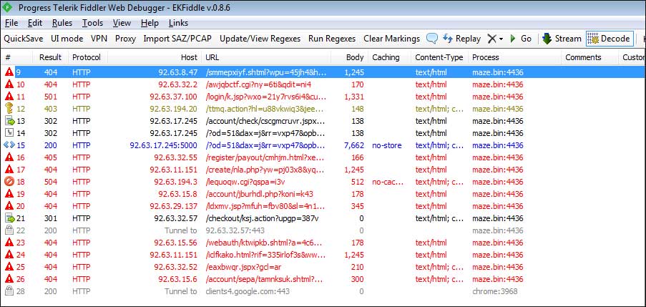646x307 pixels.
Task: Select URL /checkout/ksj.action?upgp=387v
Action: pos(262,218)
